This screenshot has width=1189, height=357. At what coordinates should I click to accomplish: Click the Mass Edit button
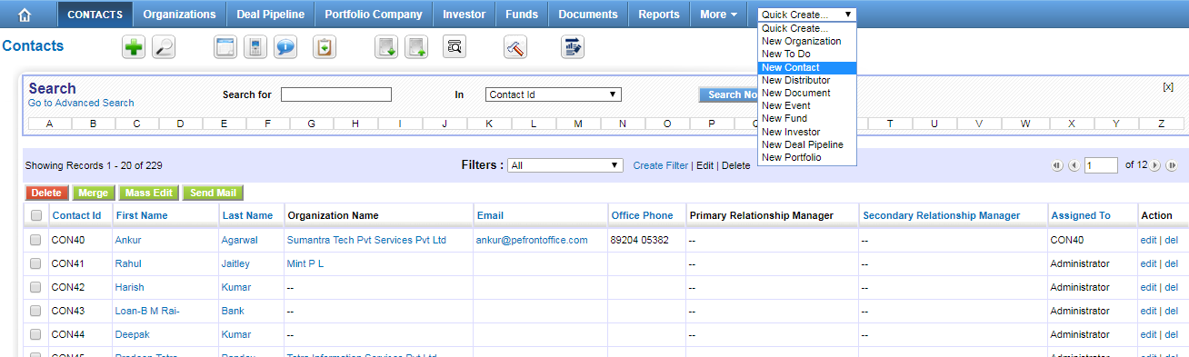click(149, 193)
